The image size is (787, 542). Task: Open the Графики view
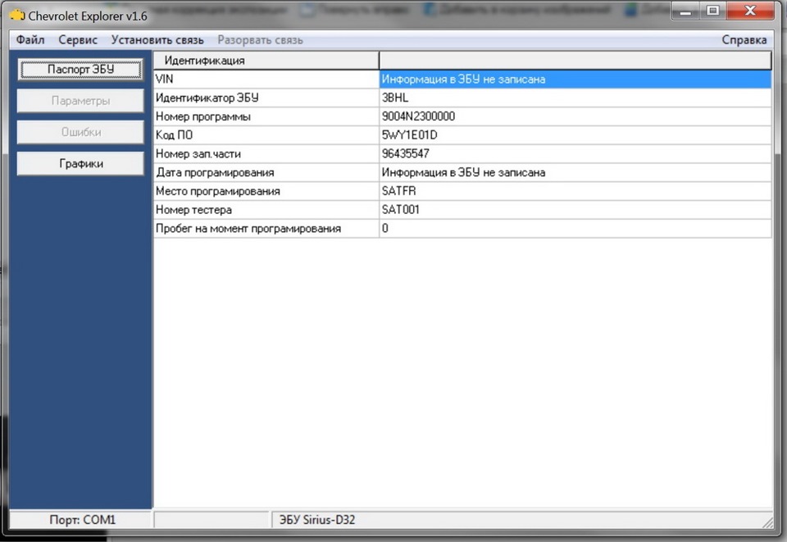pos(80,164)
